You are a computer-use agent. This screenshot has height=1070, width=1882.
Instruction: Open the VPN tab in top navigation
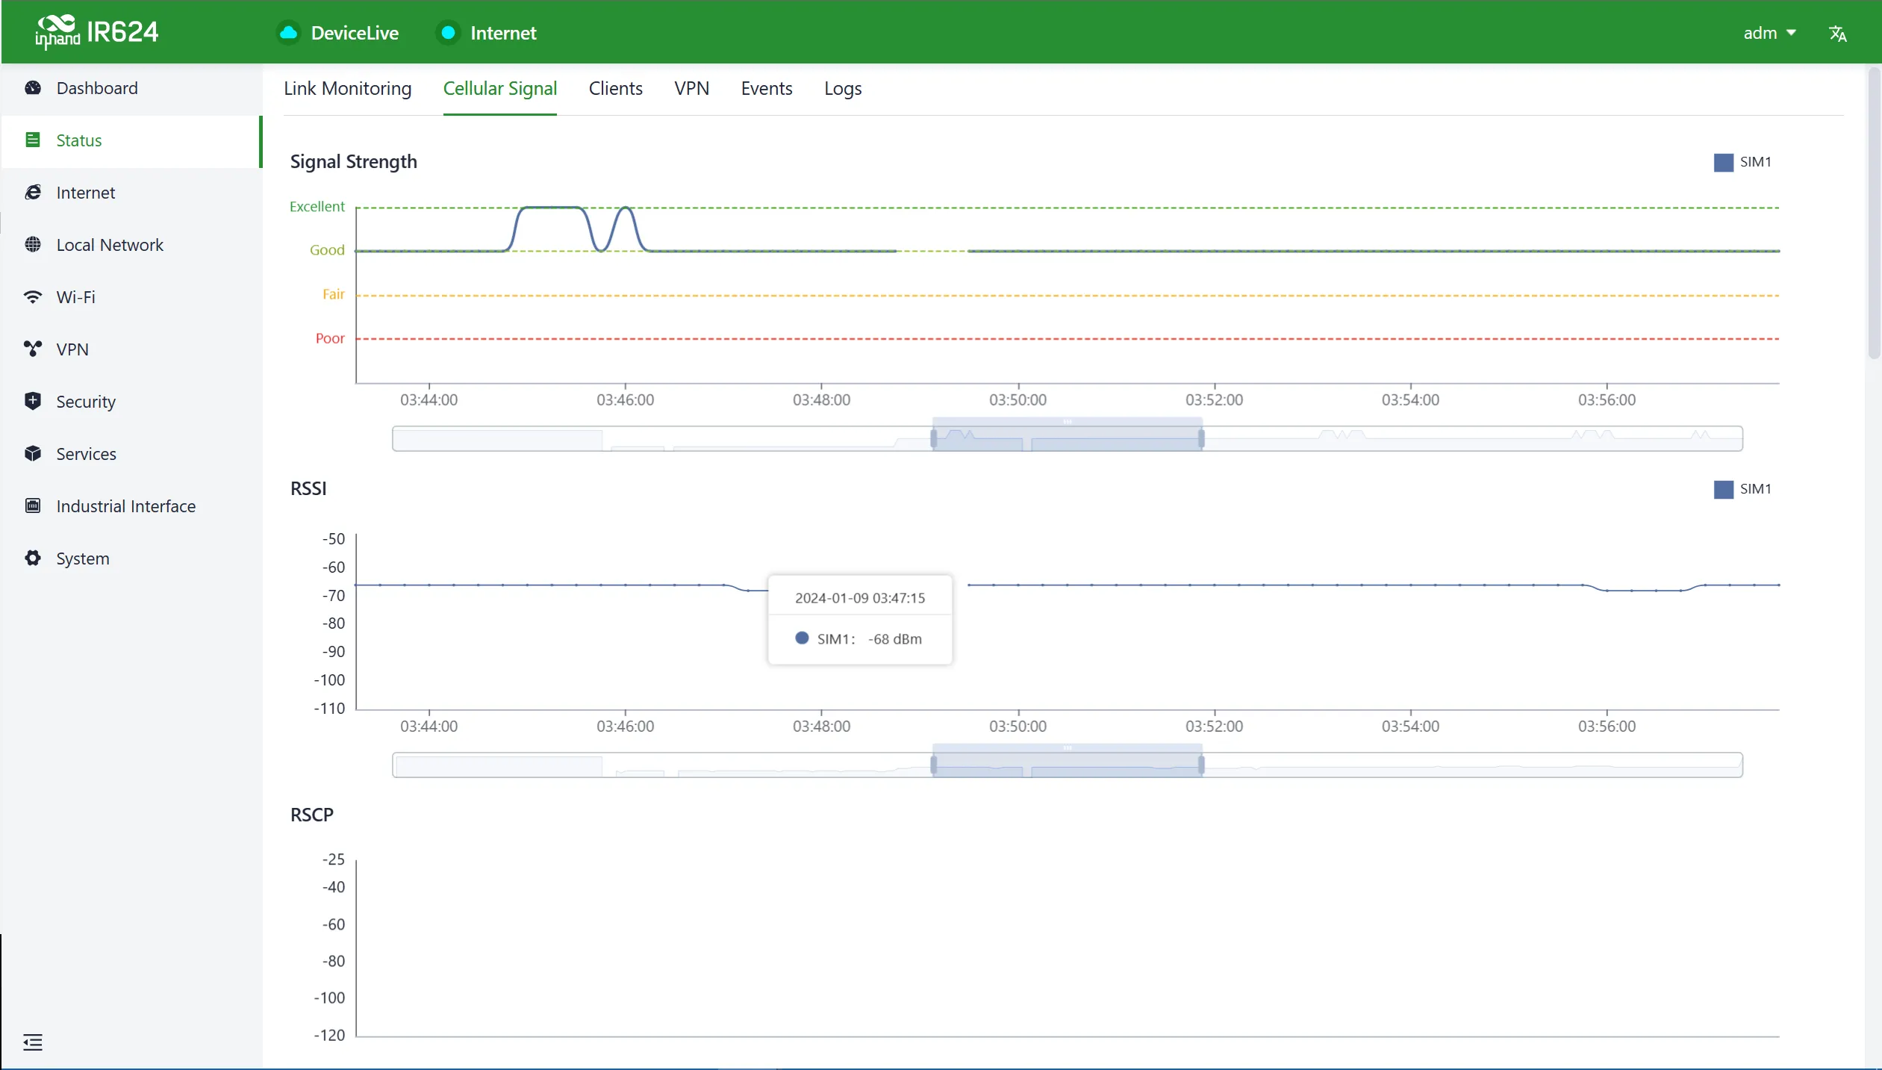[x=692, y=89]
